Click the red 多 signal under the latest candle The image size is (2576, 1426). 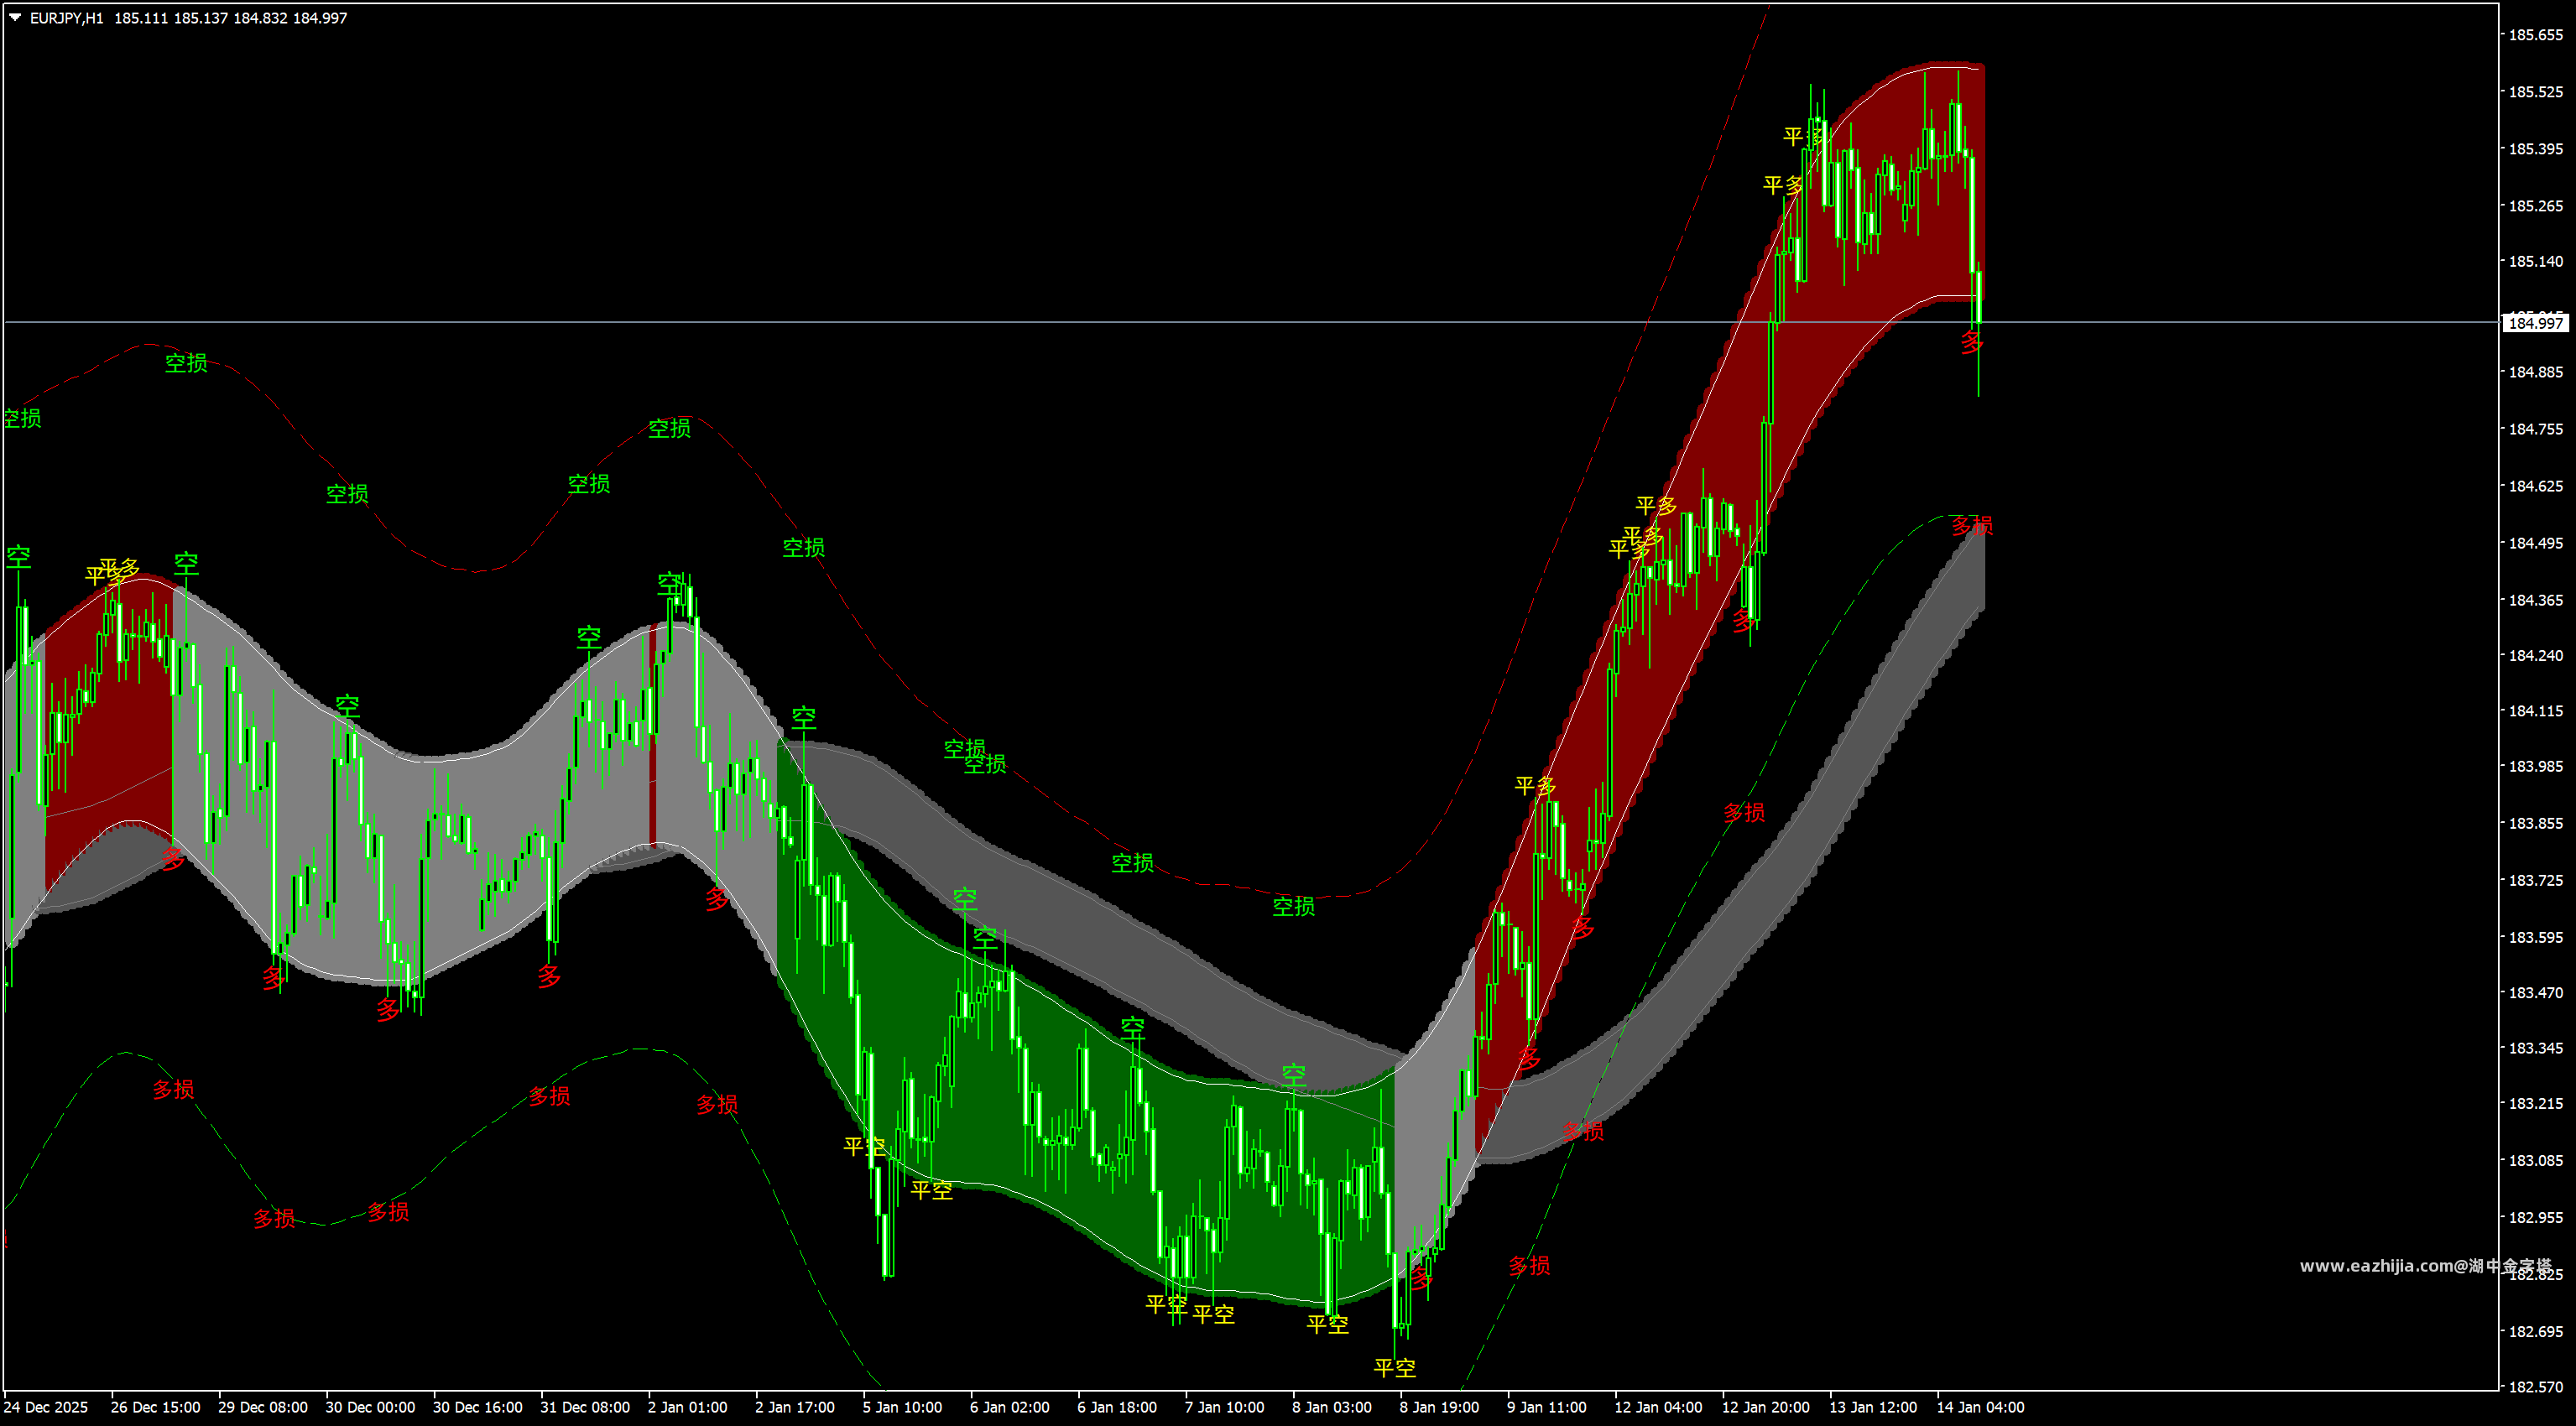coord(1971,343)
